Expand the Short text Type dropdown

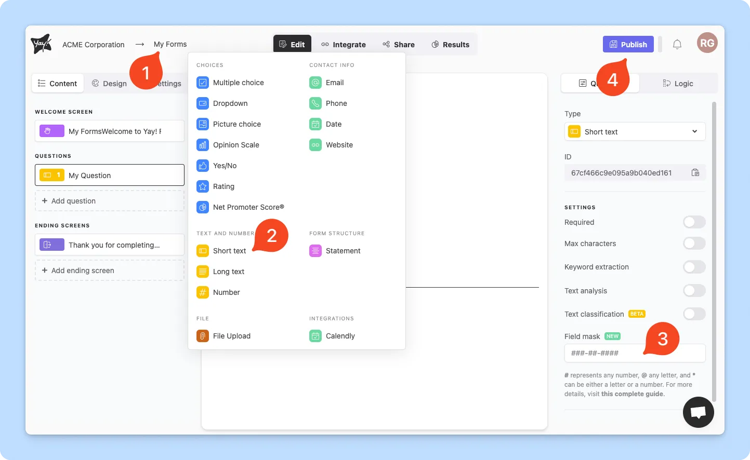(635, 132)
